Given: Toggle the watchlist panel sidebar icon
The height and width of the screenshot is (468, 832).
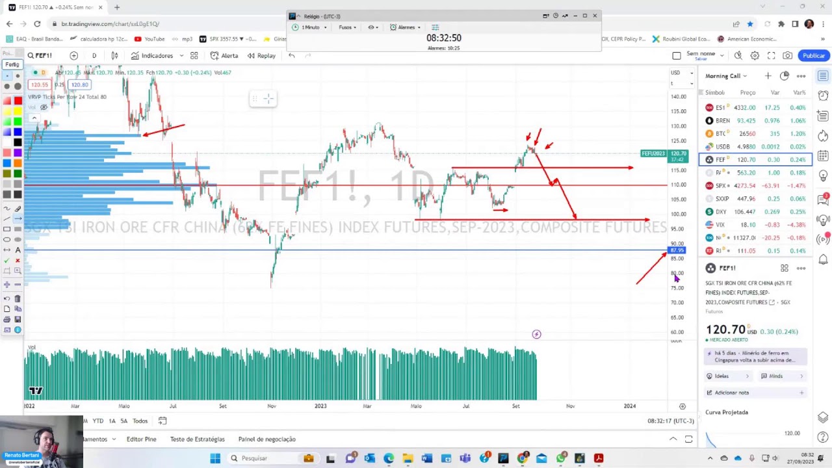Looking at the screenshot, I should pos(823,76).
